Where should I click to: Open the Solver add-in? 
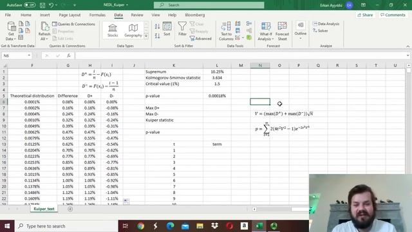321,30
